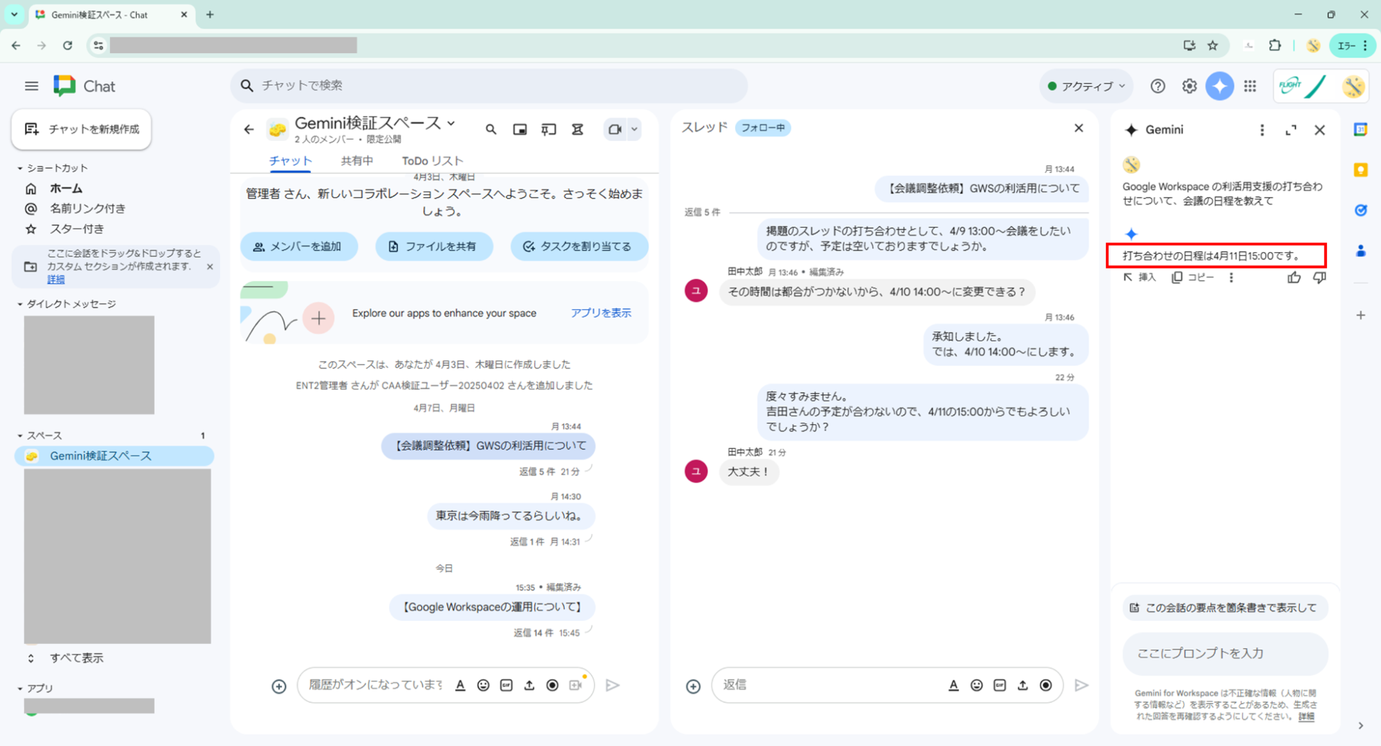Open the main menu hamburger icon

[31, 86]
